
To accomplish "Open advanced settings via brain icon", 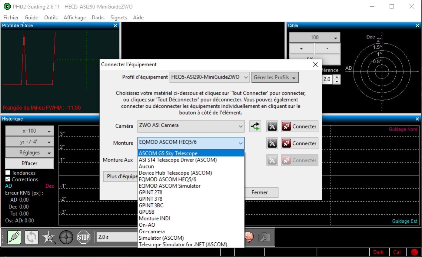I will click(x=249, y=237).
